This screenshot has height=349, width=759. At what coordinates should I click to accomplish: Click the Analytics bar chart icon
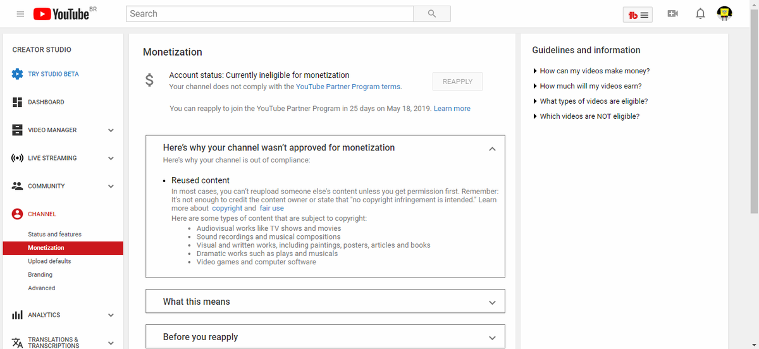tap(18, 315)
